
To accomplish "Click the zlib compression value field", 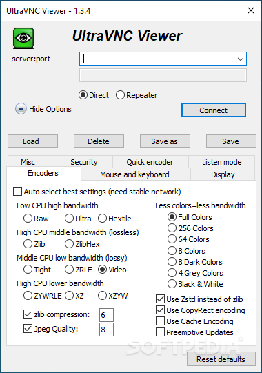I will (x=106, y=315).
